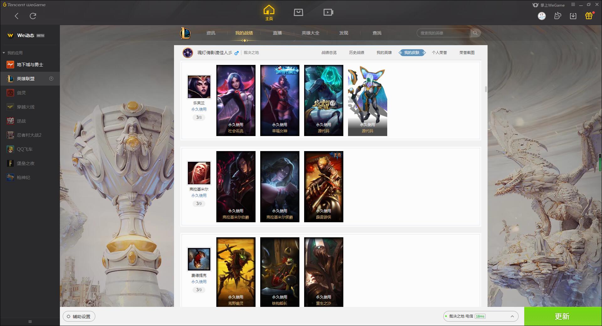Open the 主页 home icon
602x326 pixels.
pos(269,13)
